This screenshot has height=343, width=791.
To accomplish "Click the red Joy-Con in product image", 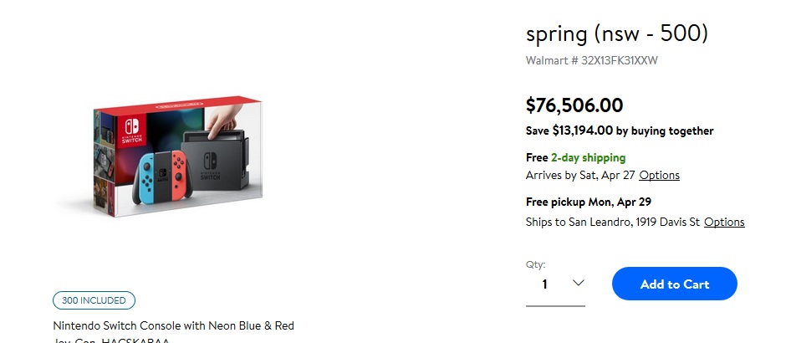I will click(178, 173).
